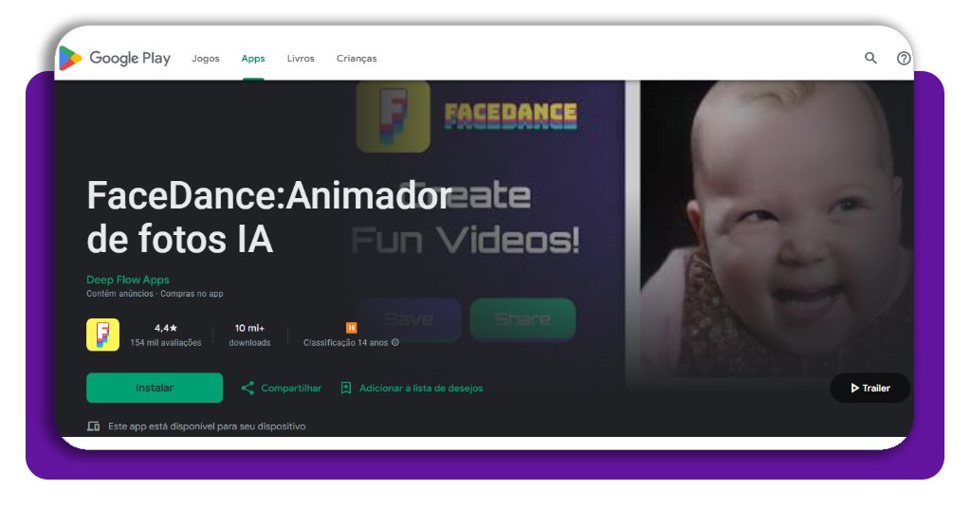Play the app Trailer
The image size is (971, 508).
pos(870,388)
